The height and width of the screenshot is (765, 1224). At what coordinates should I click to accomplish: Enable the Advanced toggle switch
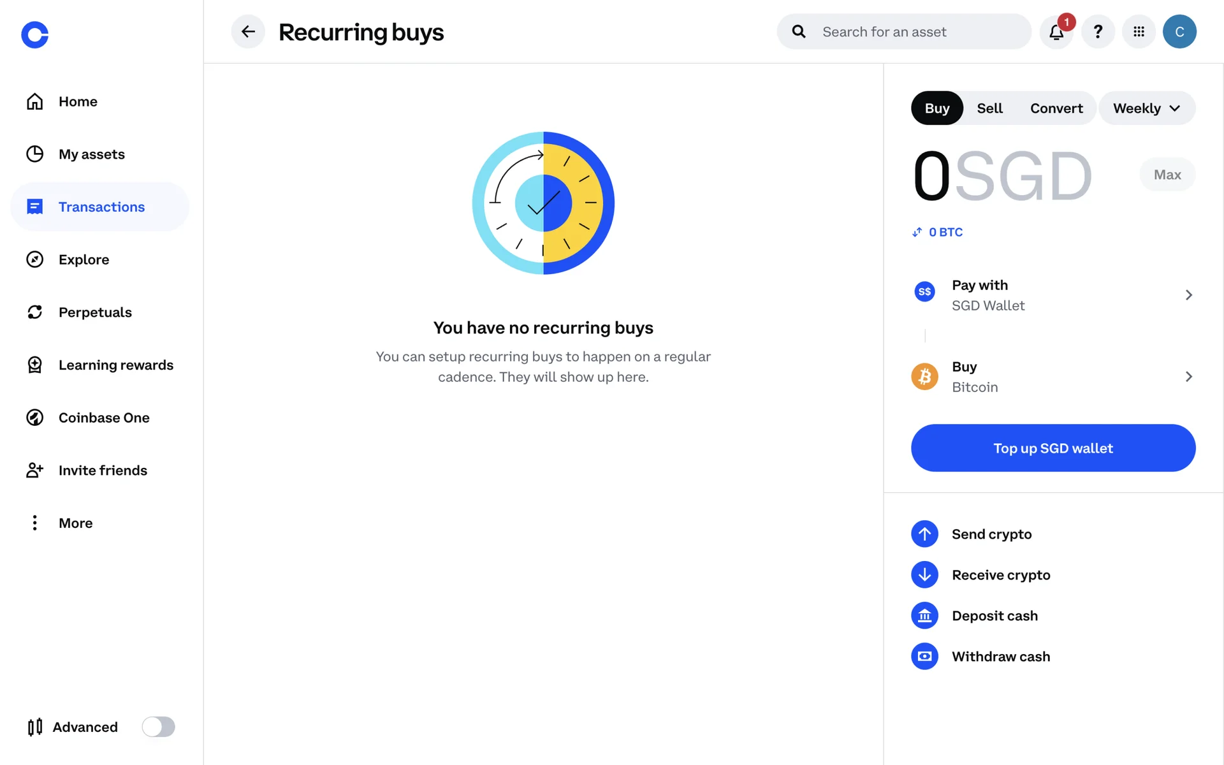point(158,727)
